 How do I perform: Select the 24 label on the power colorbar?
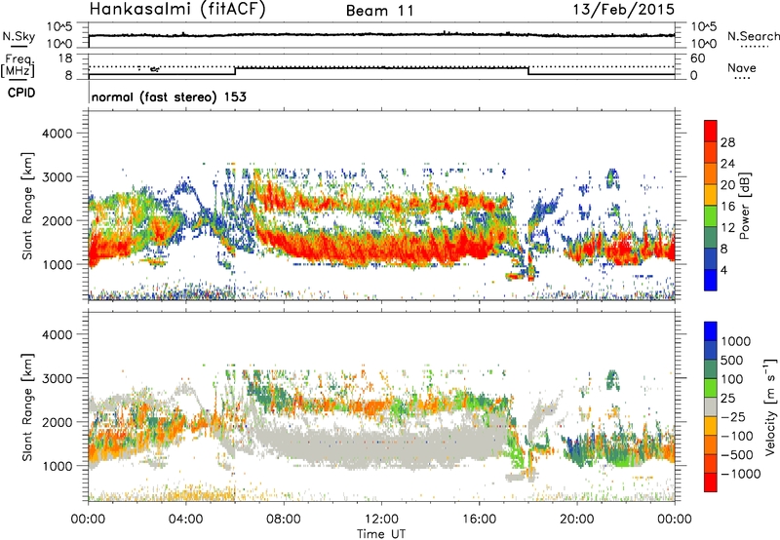point(727,164)
